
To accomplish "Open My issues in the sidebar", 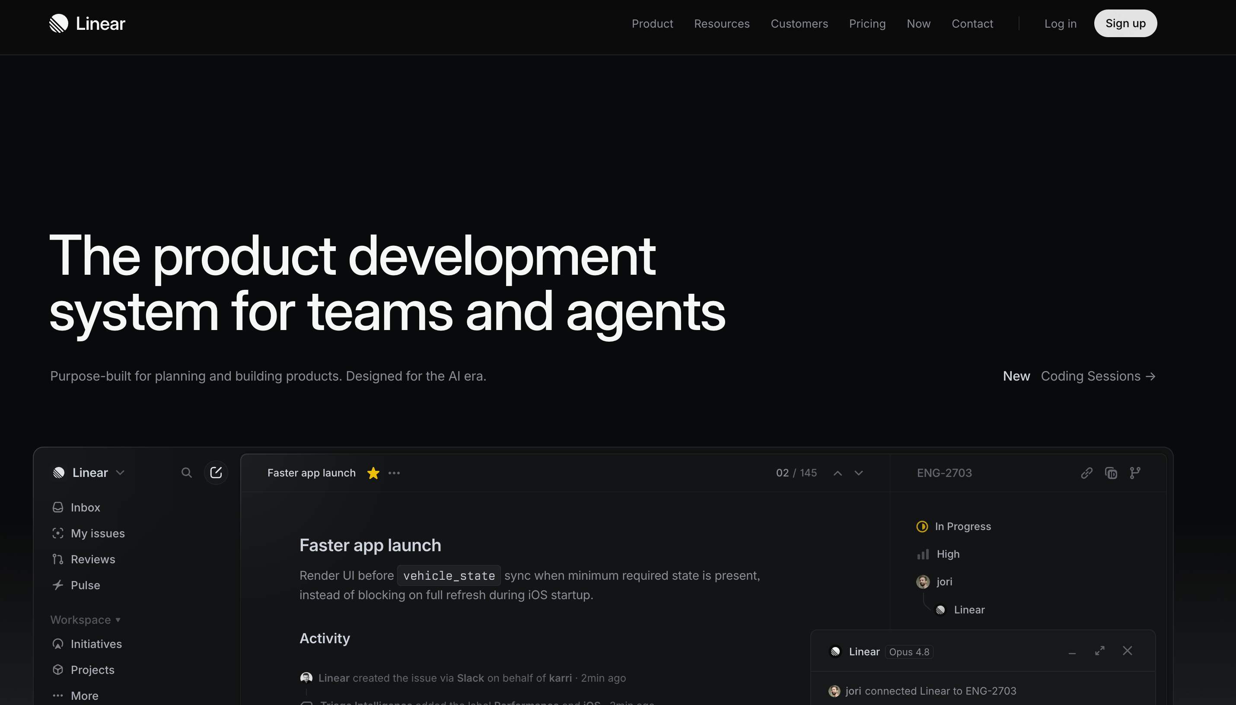I will click(x=88, y=533).
